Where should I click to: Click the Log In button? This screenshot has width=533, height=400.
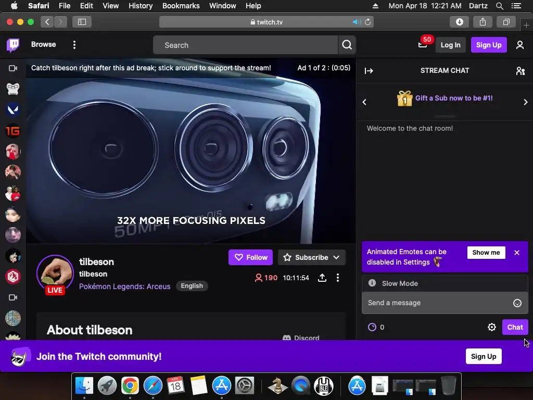tap(450, 45)
